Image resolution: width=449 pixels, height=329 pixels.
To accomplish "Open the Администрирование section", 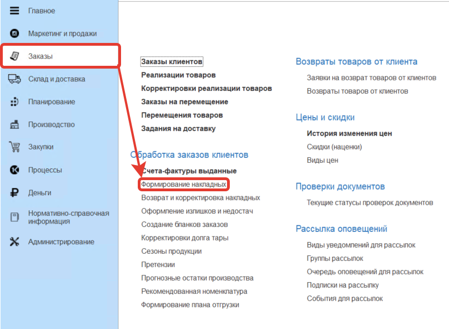I will coord(61,241).
